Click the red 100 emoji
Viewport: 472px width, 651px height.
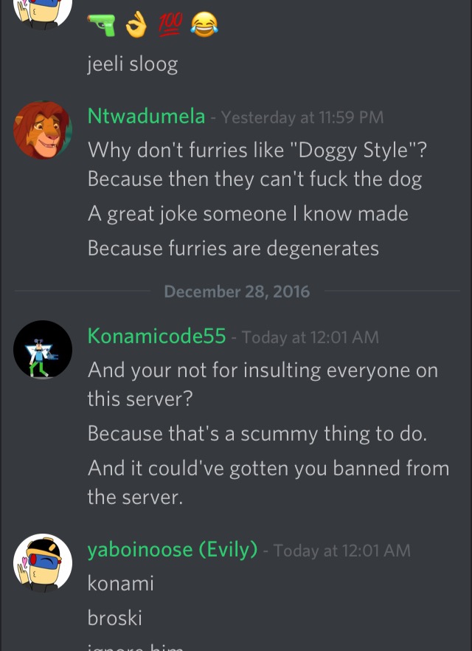pos(170,24)
